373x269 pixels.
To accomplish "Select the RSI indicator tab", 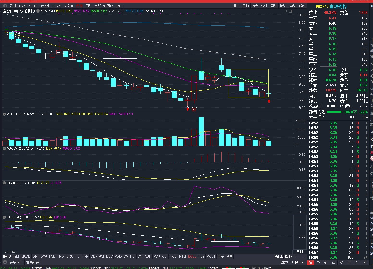I will [133, 256].
